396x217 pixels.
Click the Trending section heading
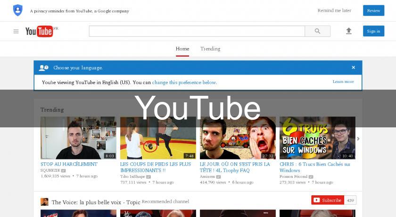tap(52, 110)
